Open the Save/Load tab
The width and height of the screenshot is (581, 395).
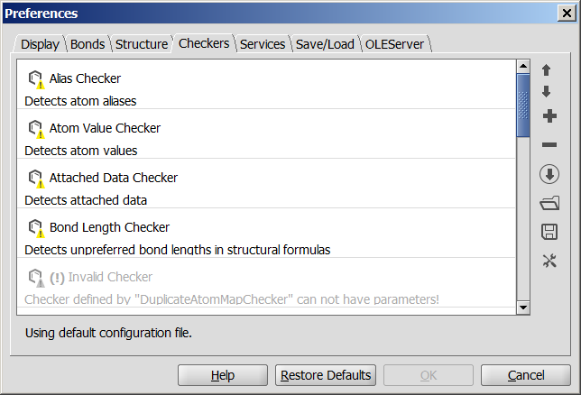tap(325, 44)
